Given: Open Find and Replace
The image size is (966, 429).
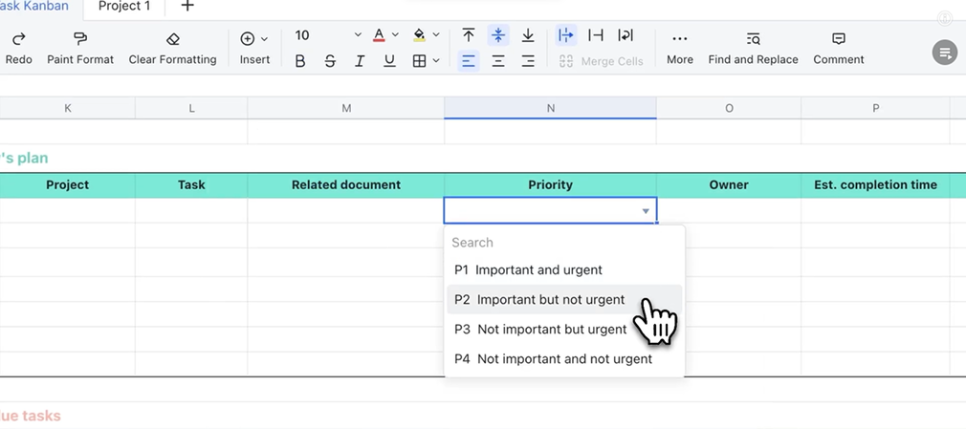Looking at the screenshot, I should click(x=753, y=39).
